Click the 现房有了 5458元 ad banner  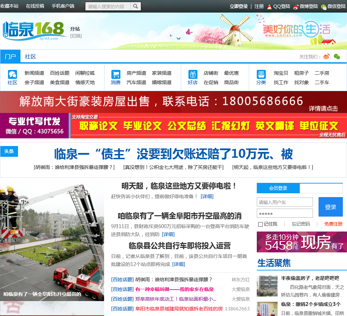pos(302,242)
